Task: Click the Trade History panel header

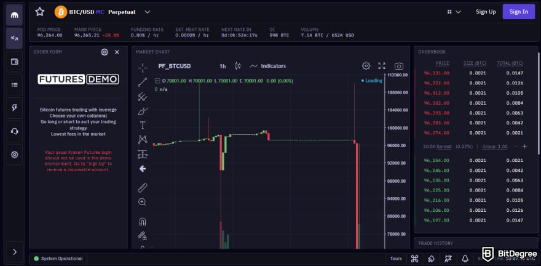Action: (435, 244)
